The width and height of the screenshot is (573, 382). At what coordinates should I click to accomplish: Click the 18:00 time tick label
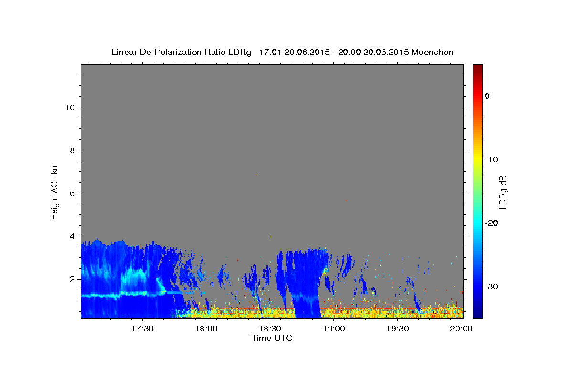(207, 329)
